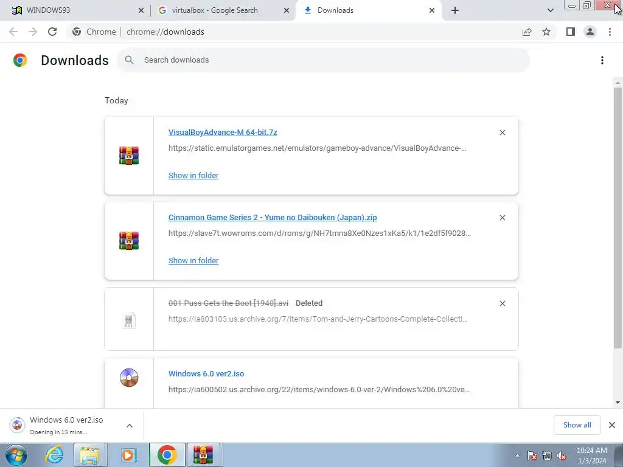Click the Show all downloads button
The height and width of the screenshot is (467, 623).
577,425
